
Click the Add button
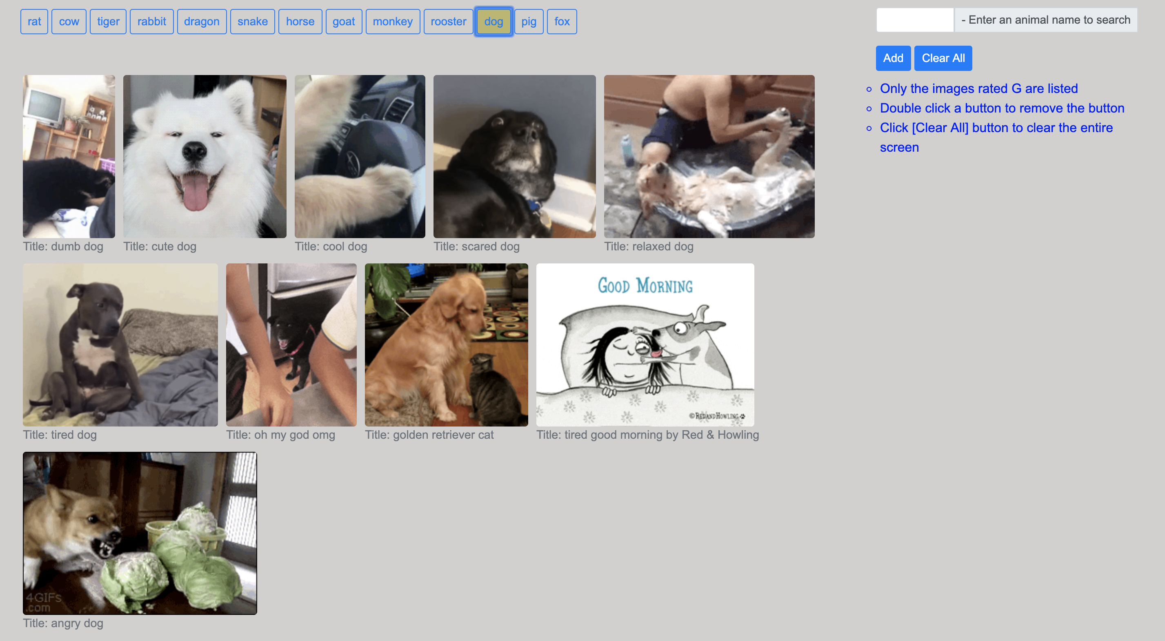click(893, 58)
